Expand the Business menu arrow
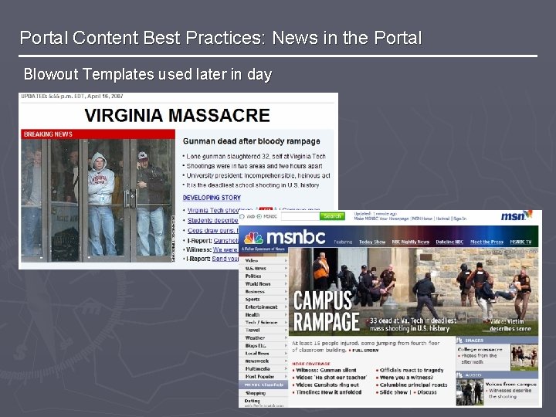This screenshot has height=417, width=556. click(x=286, y=291)
